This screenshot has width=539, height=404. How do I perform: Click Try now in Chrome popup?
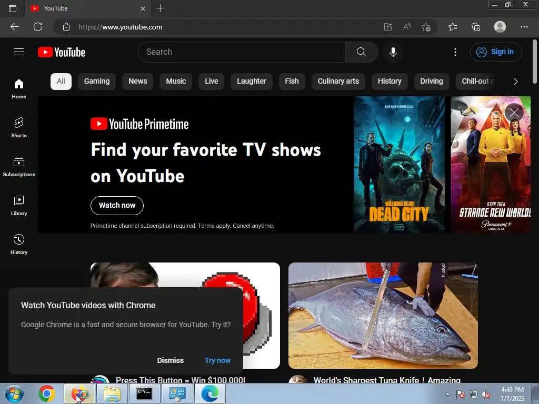tap(217, 360)
